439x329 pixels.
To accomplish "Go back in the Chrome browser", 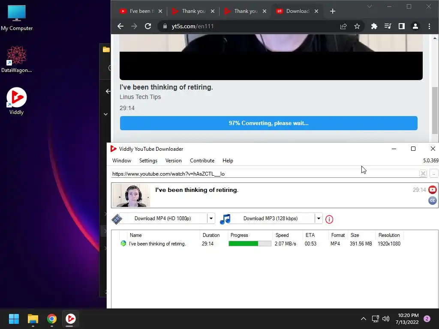I will coord(120,26).
